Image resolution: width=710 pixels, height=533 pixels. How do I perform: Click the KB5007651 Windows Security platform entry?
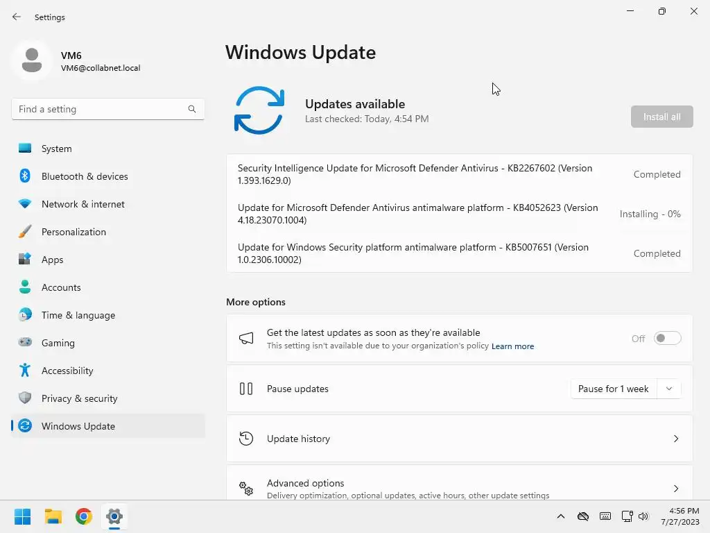pyautogui.click(x=459, y=253)
